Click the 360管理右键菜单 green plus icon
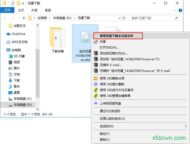190x144 pixels. [96, 96]
